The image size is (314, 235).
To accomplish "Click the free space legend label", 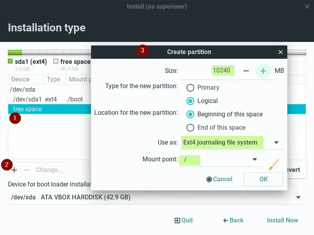I will tap(75, 62).
